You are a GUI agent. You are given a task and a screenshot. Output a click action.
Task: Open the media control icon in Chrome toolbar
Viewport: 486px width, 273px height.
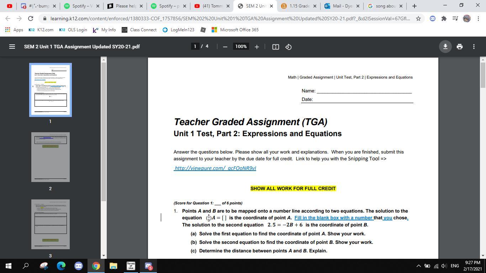click(455, 18)
